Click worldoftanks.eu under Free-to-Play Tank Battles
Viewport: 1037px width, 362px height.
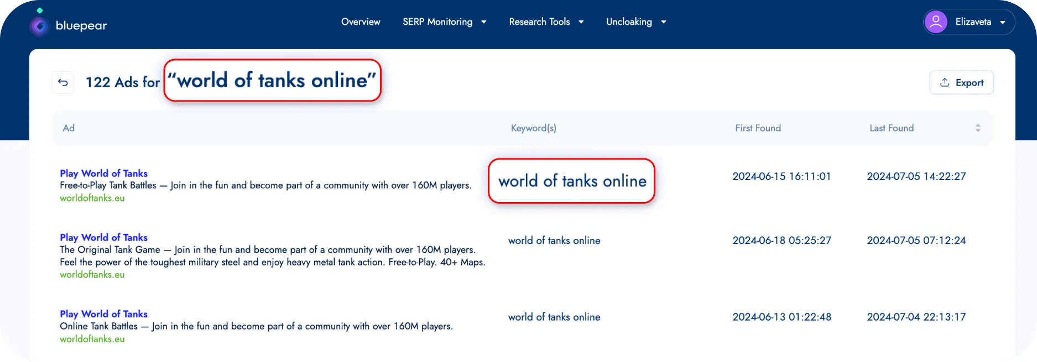pos(92,198)
